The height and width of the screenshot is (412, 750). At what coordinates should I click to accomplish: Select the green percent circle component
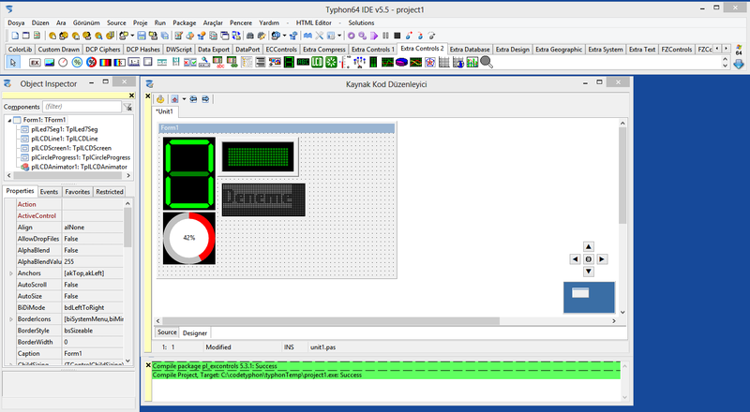click(77, 62)
